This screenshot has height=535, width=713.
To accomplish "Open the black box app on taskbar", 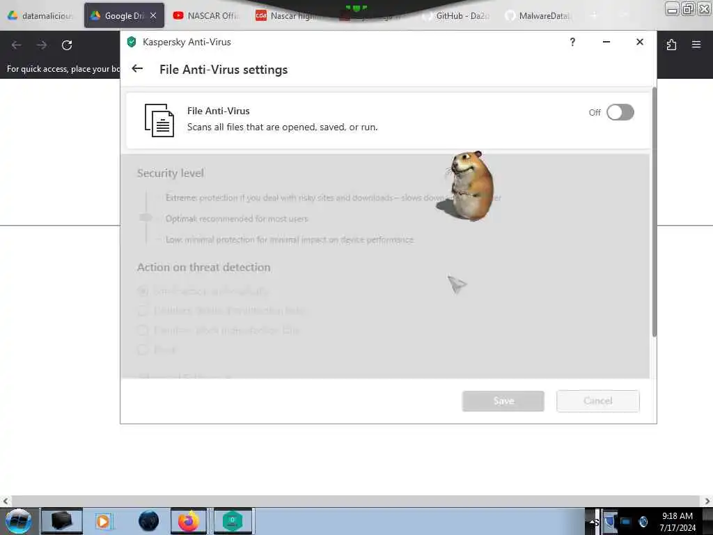I will click(62, 521).
